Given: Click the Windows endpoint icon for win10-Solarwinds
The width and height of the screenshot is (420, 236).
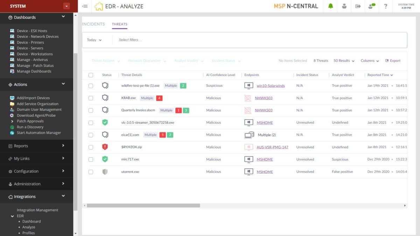Looking at the screenshot, I should (x=249, y=85).
